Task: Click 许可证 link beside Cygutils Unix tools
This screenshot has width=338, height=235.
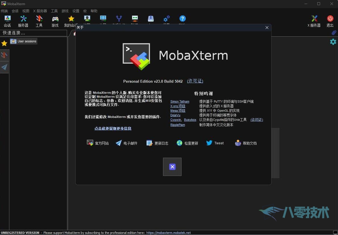Action: coord(257,120)
